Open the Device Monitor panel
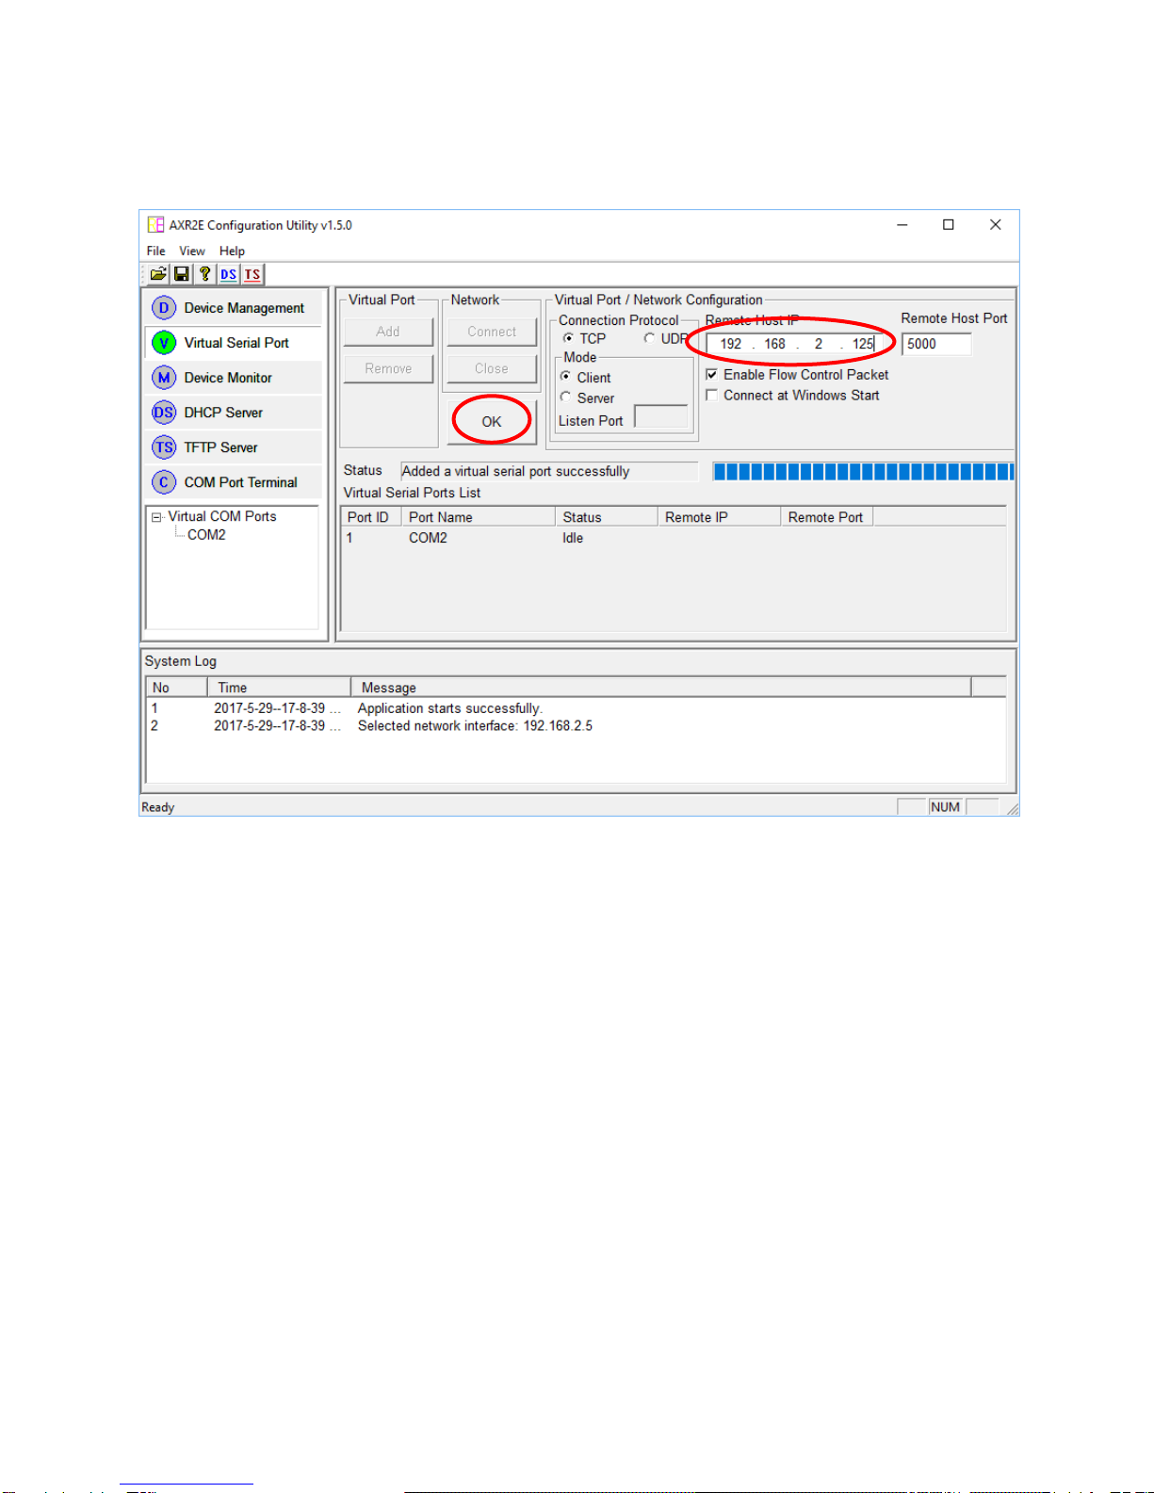Image resolution: width=1154 pixels, height=1493 pixels. [x=234, y=378]
